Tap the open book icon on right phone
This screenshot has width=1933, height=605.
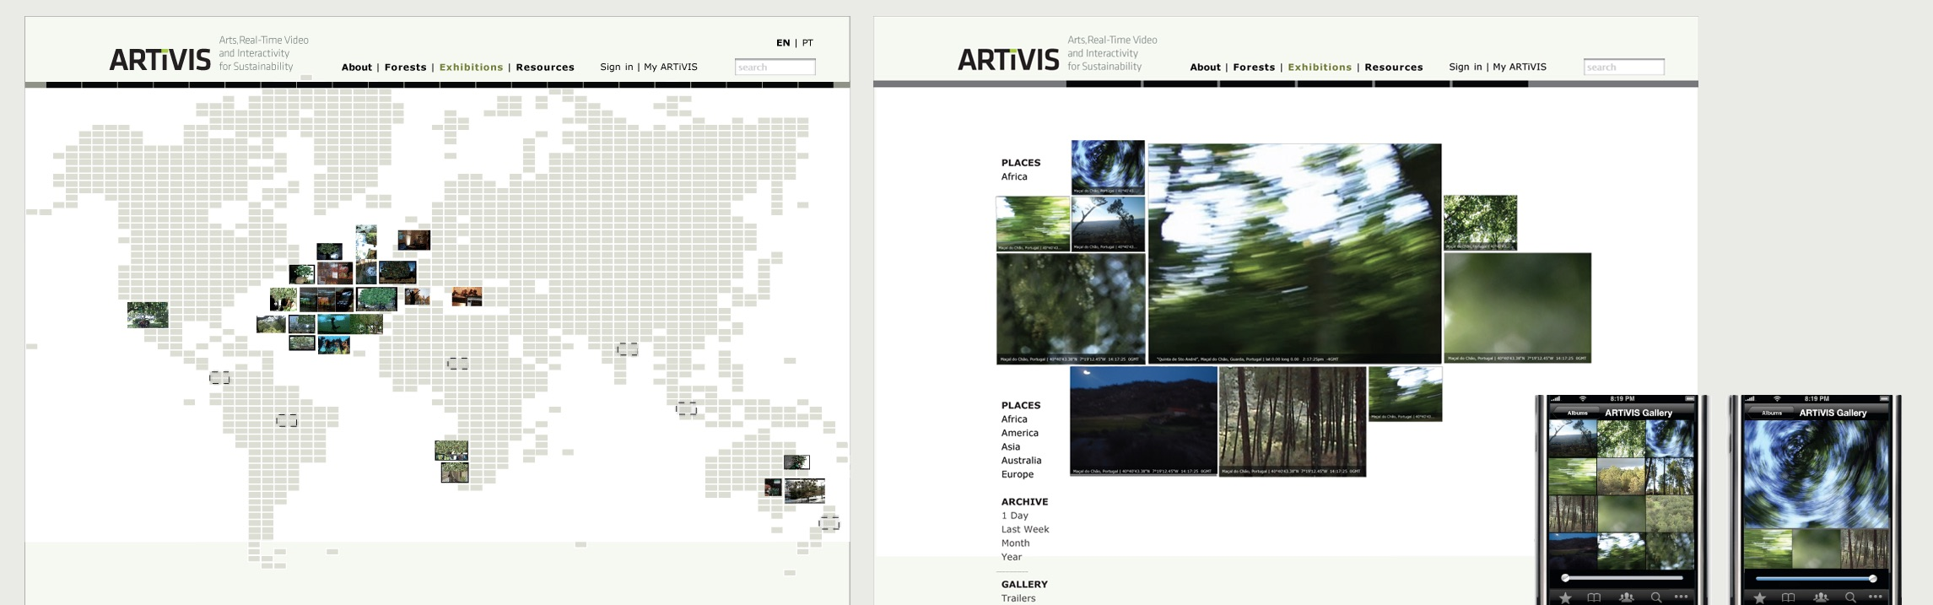tap(1788, 597)
